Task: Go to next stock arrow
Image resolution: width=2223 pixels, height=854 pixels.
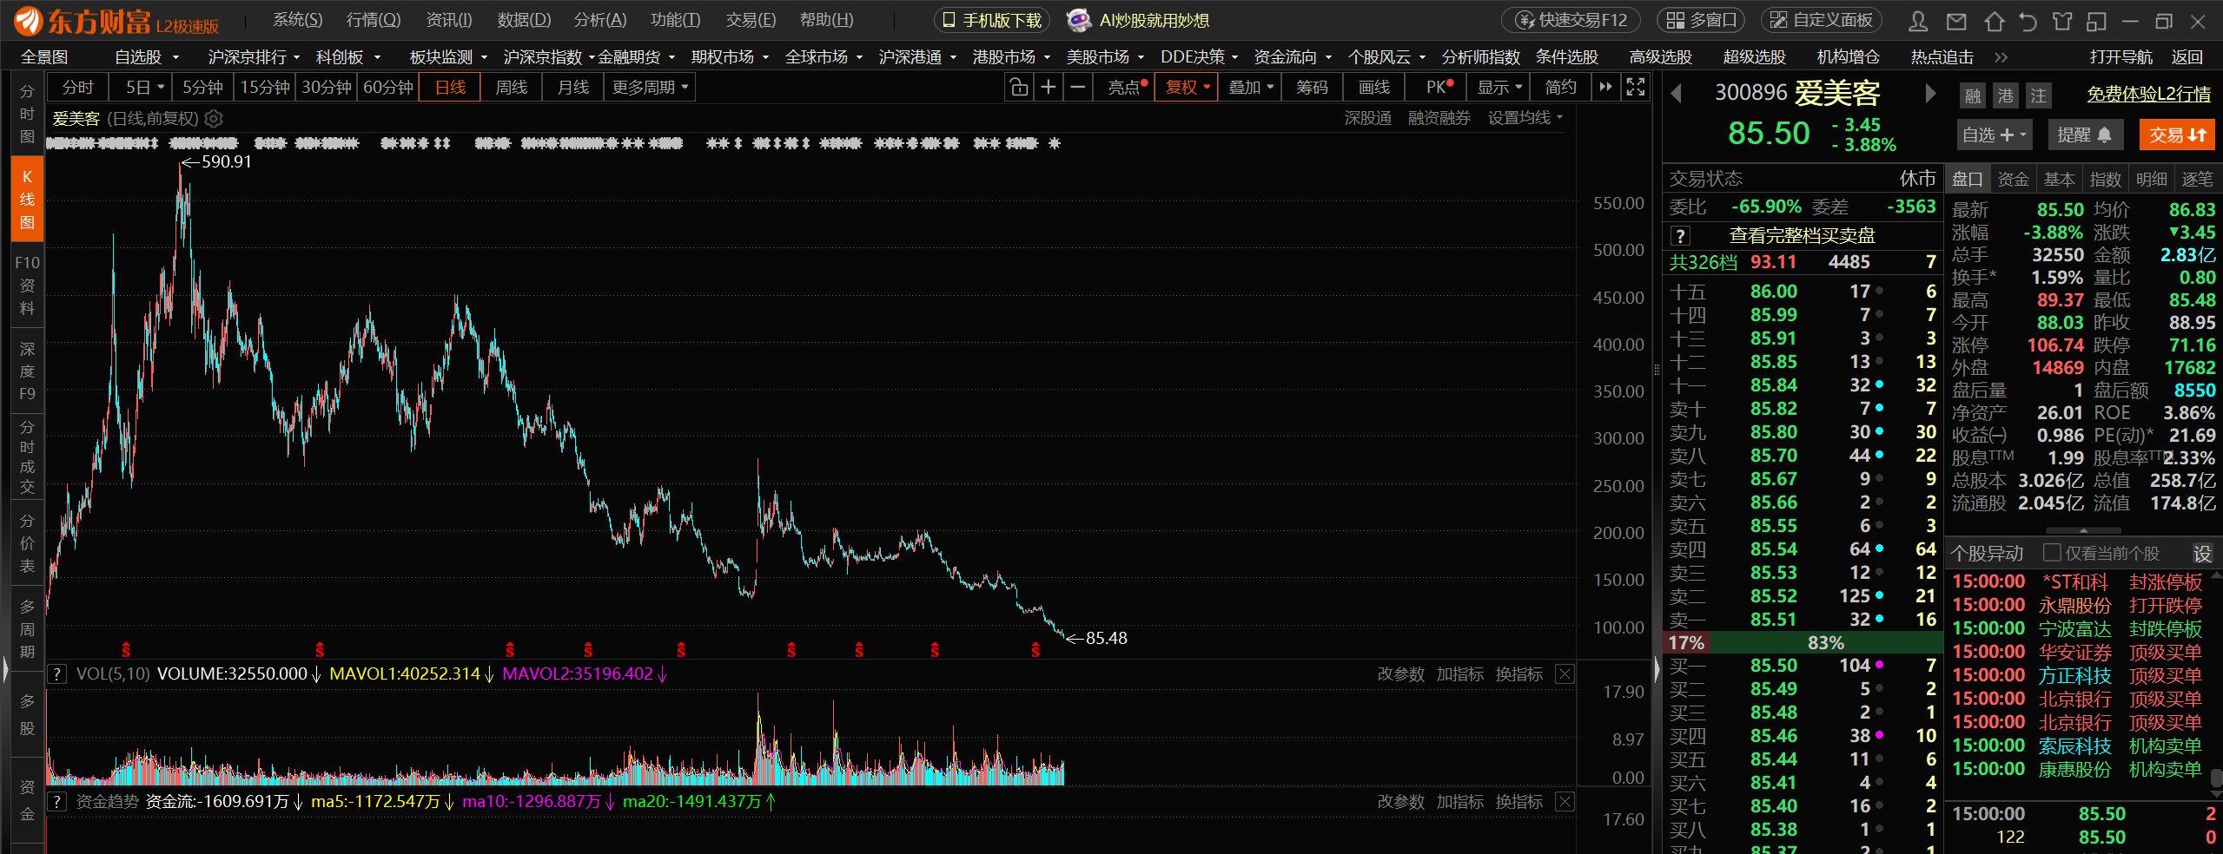Action: point(1930,94)
